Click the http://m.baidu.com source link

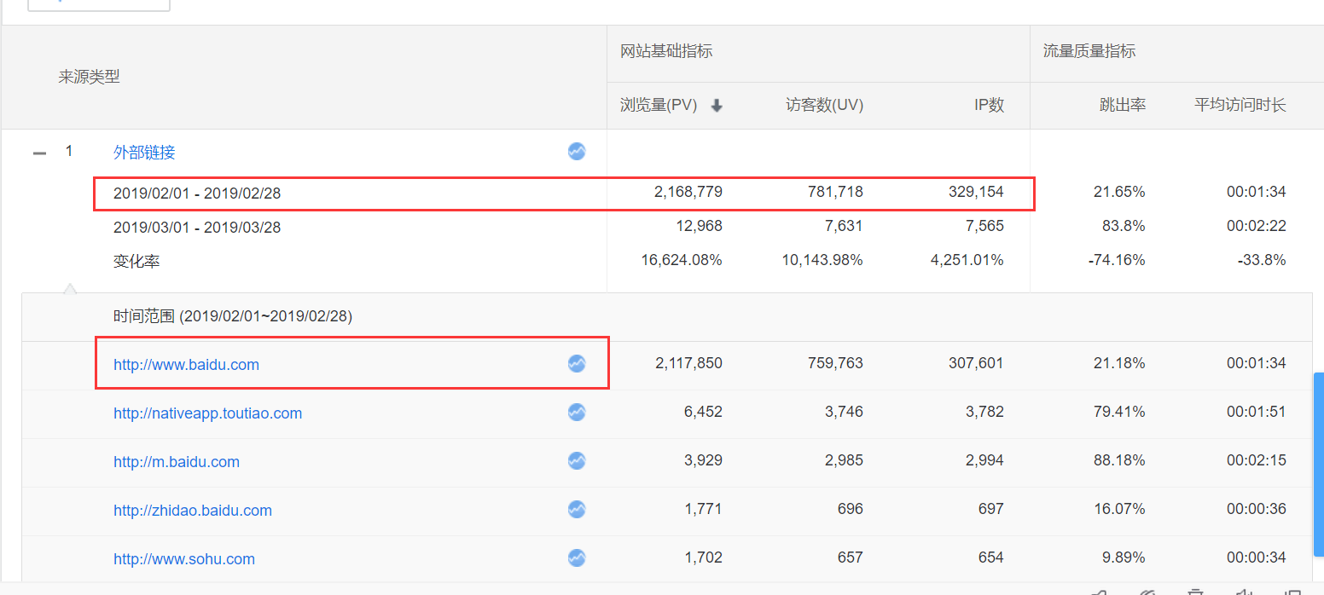pyautogui.click(x=176, y=462)
